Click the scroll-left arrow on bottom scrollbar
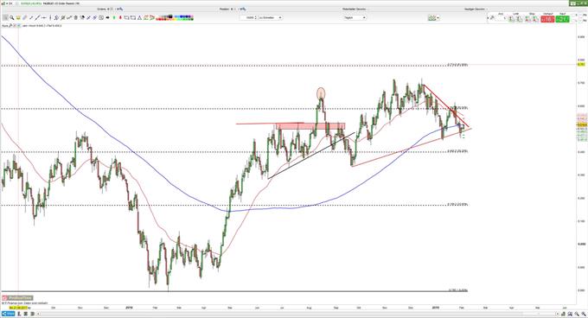The height and width of the screenshot is (318, 588). tap(38, 314)
